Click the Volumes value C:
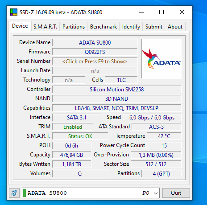This screenshot has height=205, width=207. point(80,174)
